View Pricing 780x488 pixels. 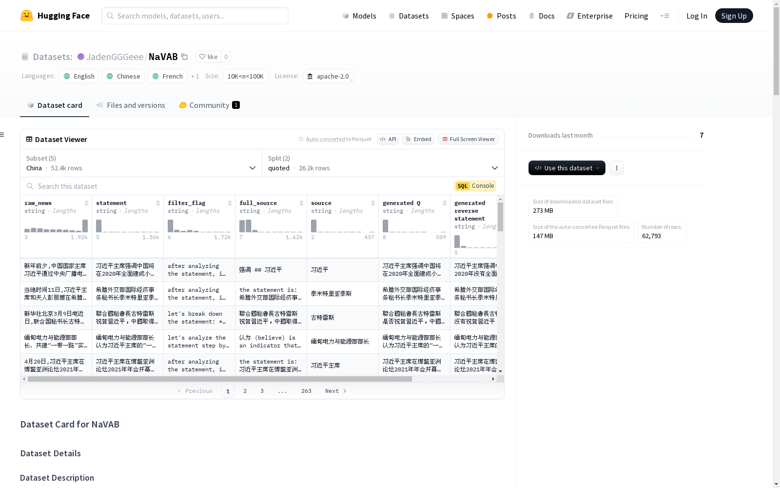(636, 16)
